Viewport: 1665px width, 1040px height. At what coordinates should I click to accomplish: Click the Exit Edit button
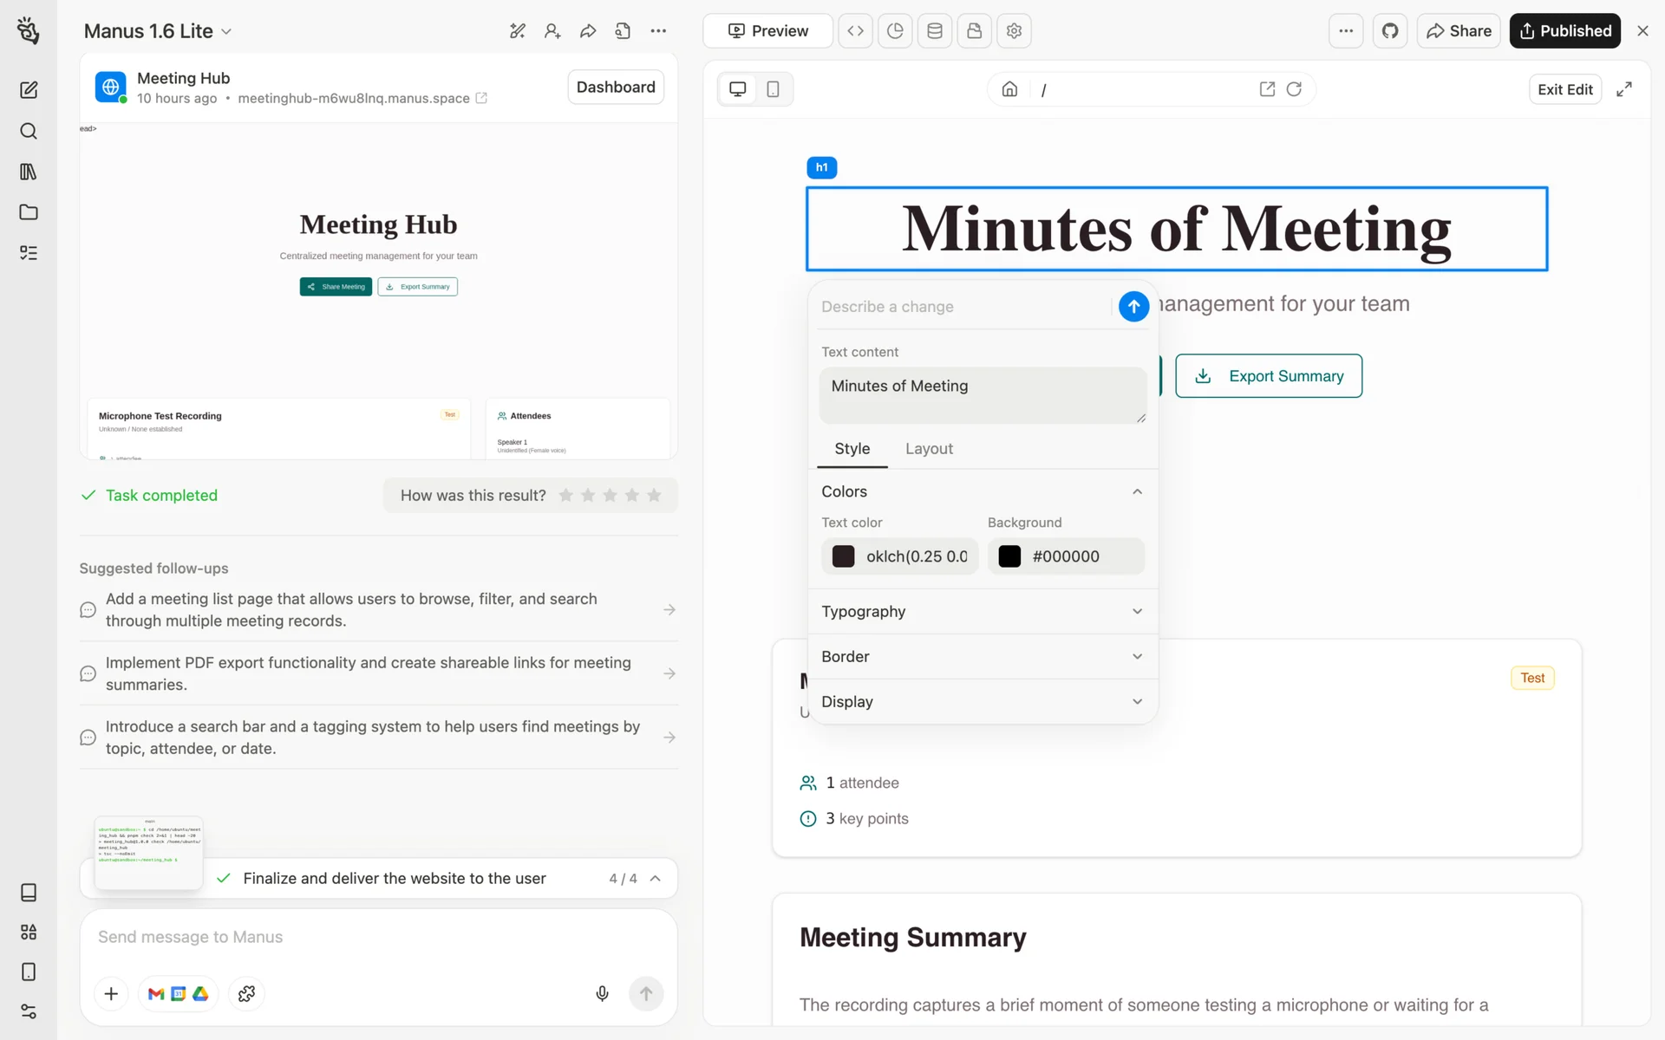[x=1564, y=89]
